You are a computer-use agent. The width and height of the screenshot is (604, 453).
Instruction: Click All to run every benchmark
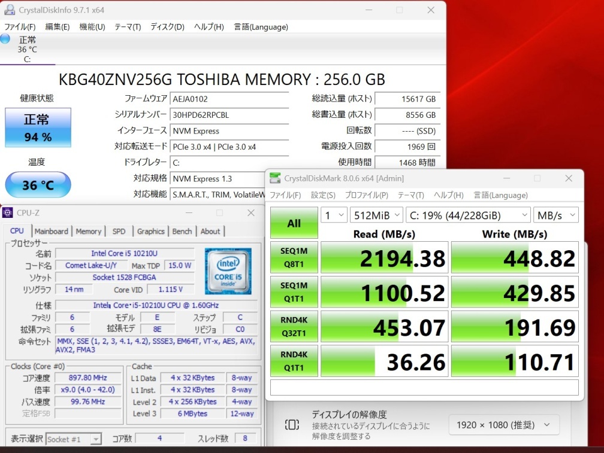(294, 223)
